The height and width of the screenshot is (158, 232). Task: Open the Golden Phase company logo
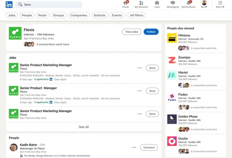(172, 119)
